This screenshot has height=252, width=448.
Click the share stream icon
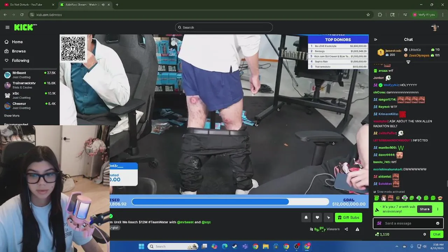(x=346, y=229)
